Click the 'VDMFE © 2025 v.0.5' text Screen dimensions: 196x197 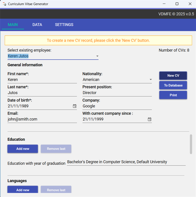tap(176, 14)
